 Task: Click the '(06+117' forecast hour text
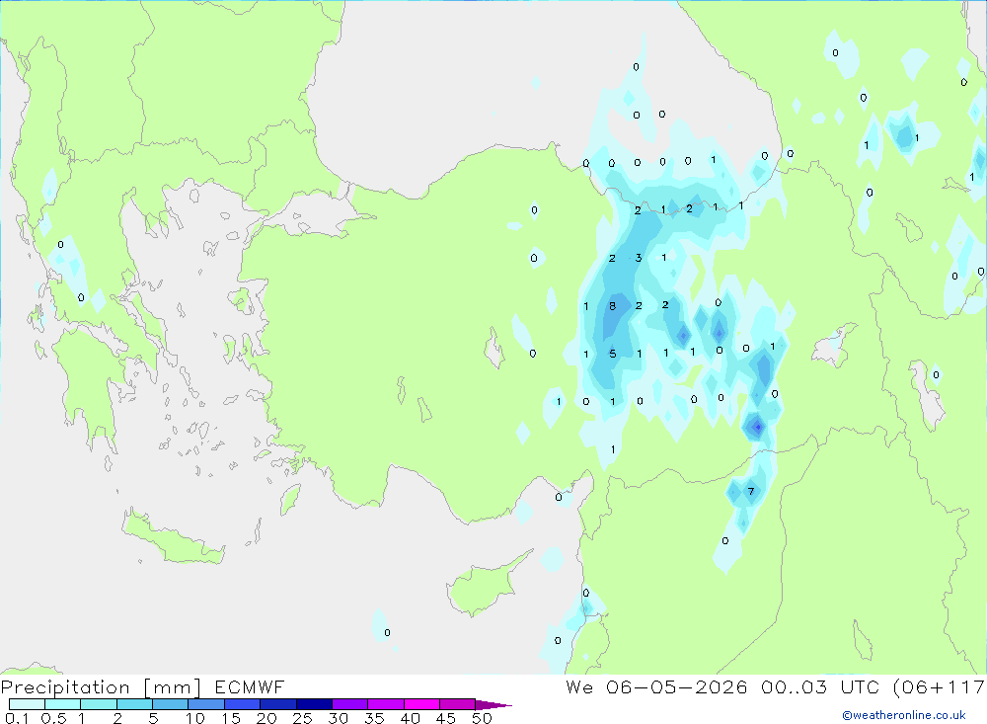(x=940, y=686)
